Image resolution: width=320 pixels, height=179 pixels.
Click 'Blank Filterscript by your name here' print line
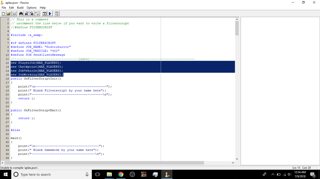tap(62, 90)
